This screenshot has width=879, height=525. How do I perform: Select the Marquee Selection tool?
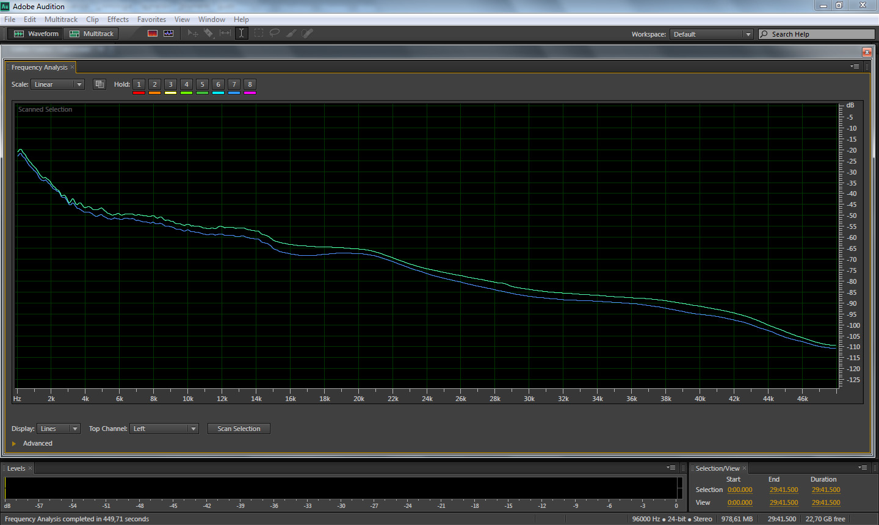click(259, 33)
